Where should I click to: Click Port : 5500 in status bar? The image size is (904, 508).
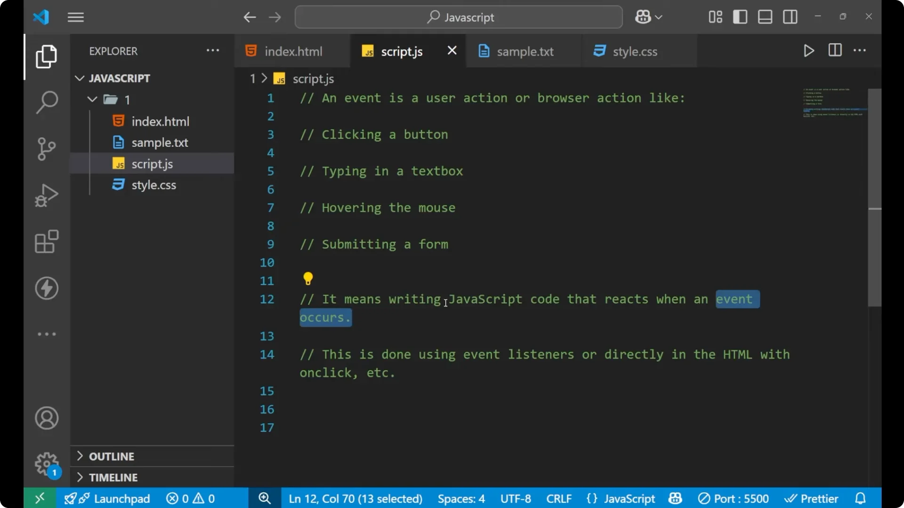(733, 498)
